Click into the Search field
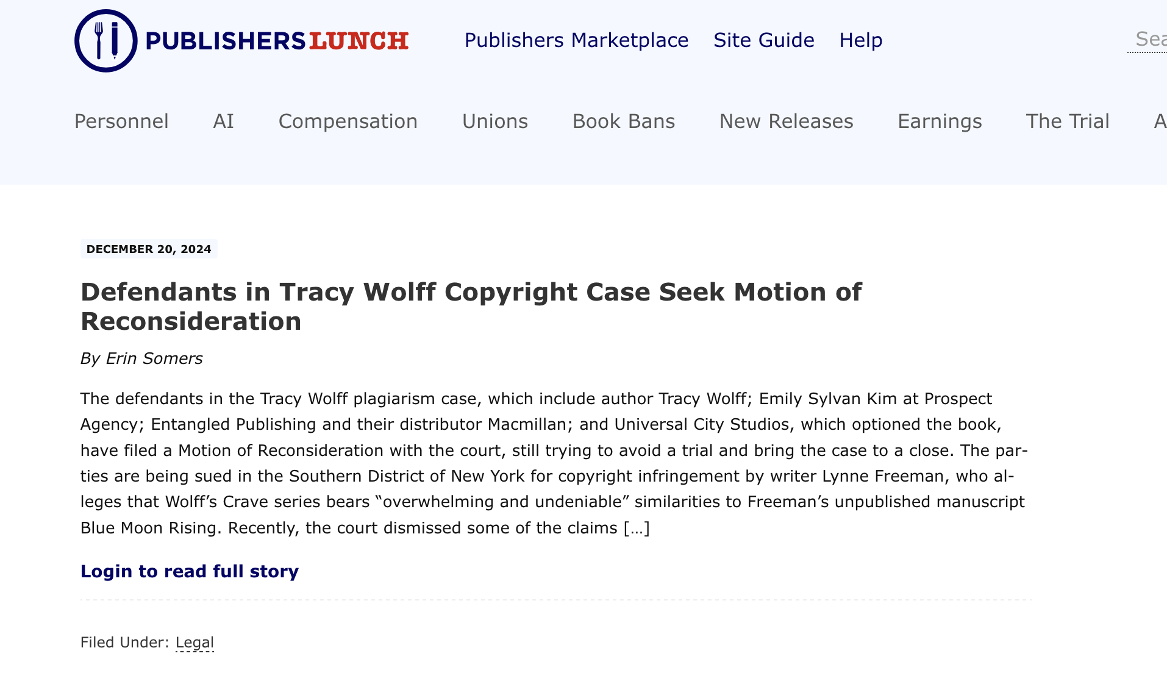 (1149, 40)
